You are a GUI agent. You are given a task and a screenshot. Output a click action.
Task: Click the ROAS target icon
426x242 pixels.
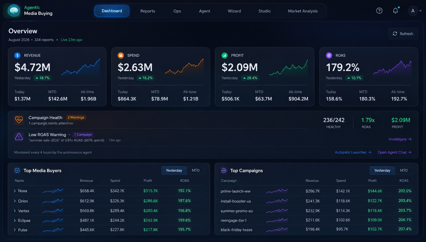tap(329, 55)
